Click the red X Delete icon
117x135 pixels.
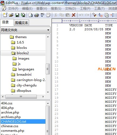coord(73,15)
